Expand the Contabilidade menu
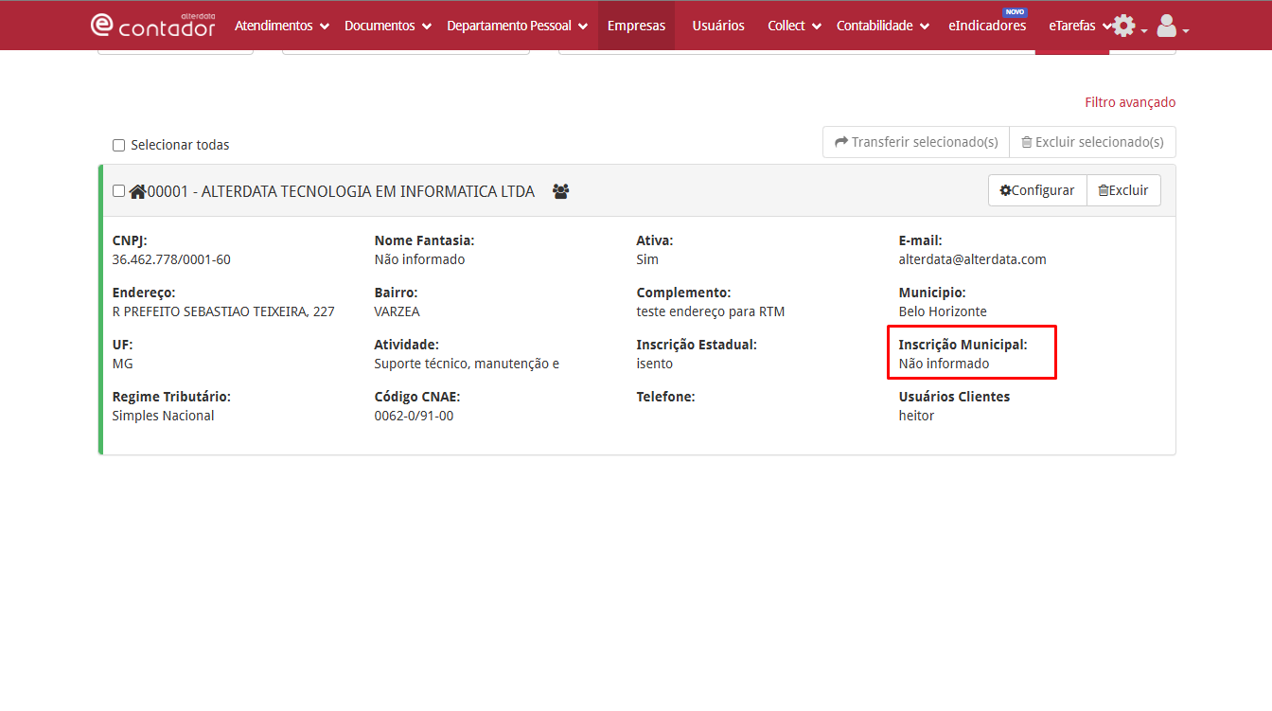This screenshot has width=1272, height=711. (882, 26)
